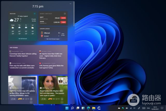Open Task View on the taskbar
Screen dimensions: 166x111
(78, 108)
